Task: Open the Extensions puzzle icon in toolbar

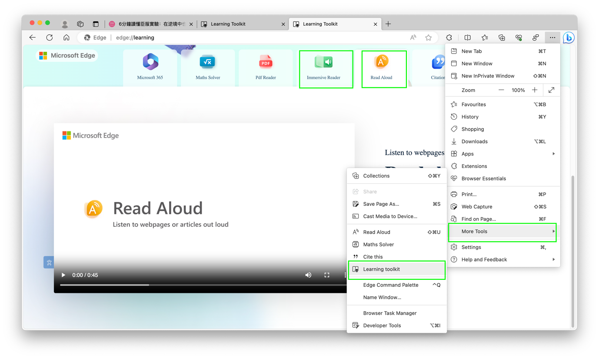Action: point(449,38)
